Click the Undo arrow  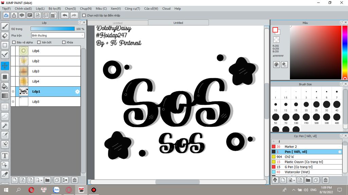[65, 16]
